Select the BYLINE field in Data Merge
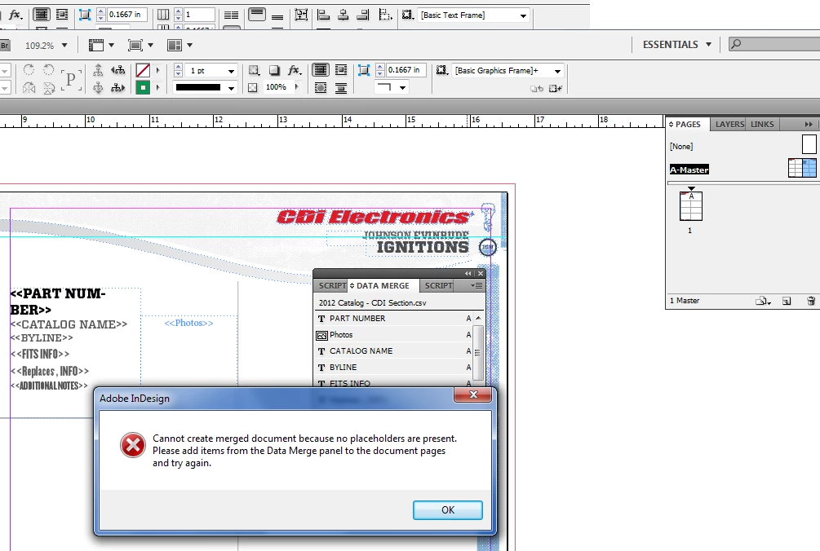The height and width of the screenshot is (551, 820). [394, 367]
